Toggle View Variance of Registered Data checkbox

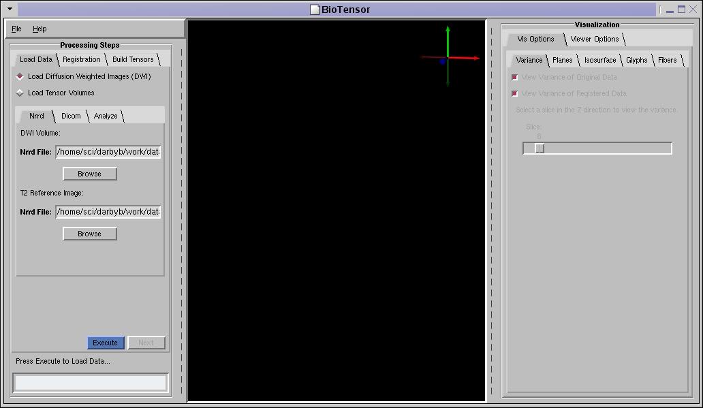tap(515, 93)
